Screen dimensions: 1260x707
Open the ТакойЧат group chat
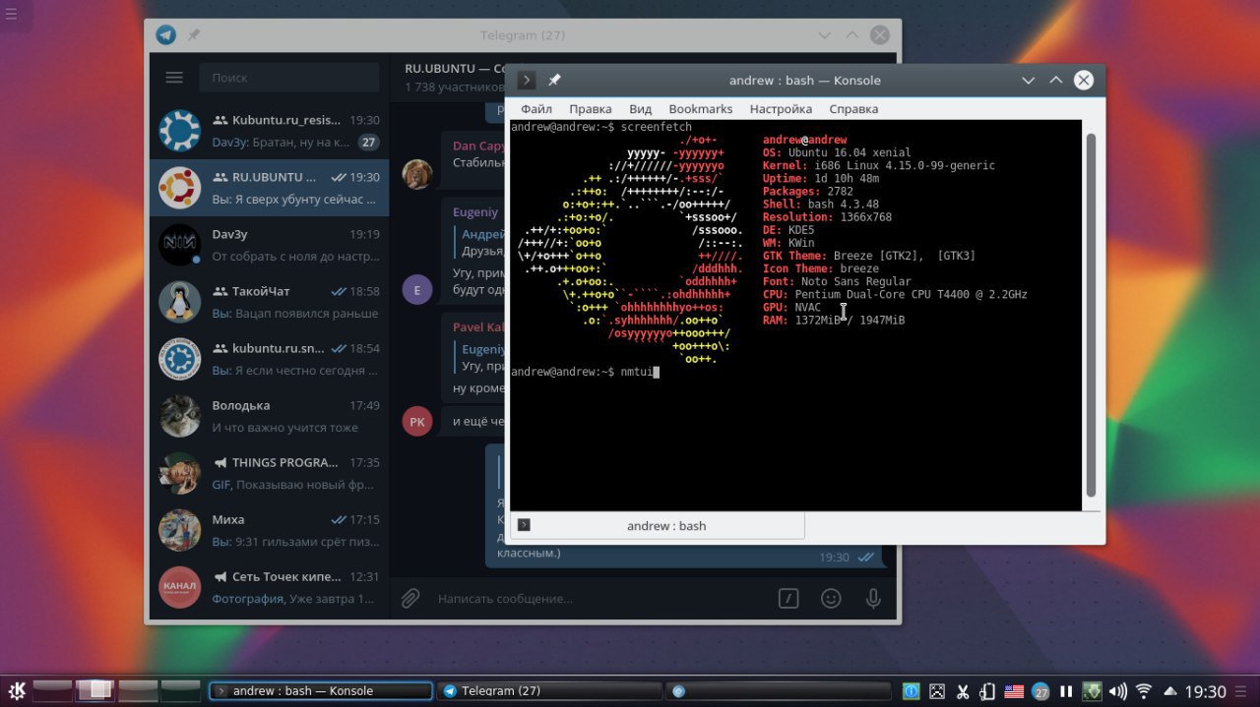(x=270, y=302)
